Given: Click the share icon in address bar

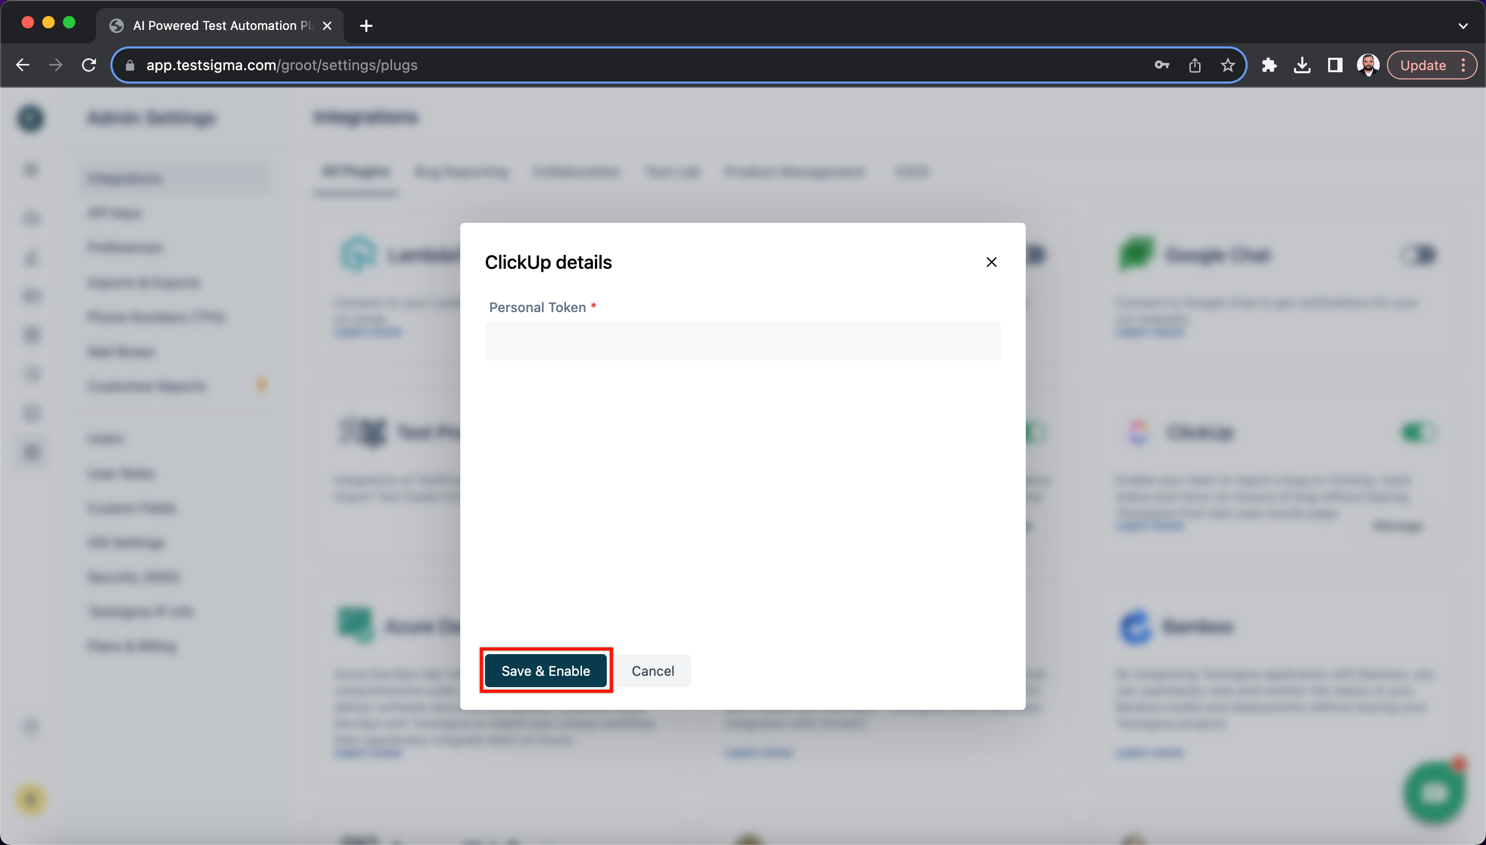Looking at the screenshot, I should [1194, 65].
